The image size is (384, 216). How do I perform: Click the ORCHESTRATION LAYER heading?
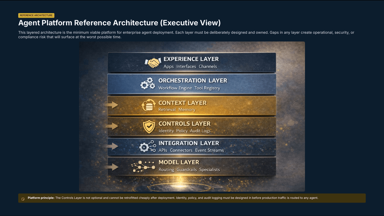(x=193, y=81)
